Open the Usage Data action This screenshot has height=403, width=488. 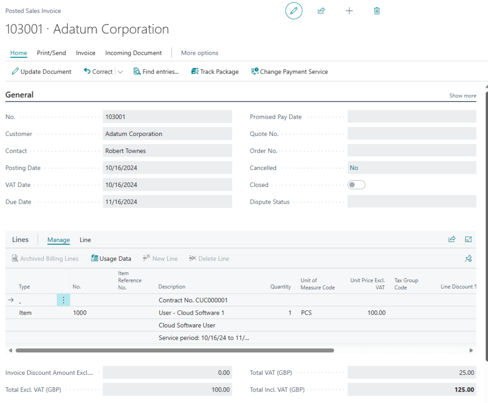click(111, 258)
